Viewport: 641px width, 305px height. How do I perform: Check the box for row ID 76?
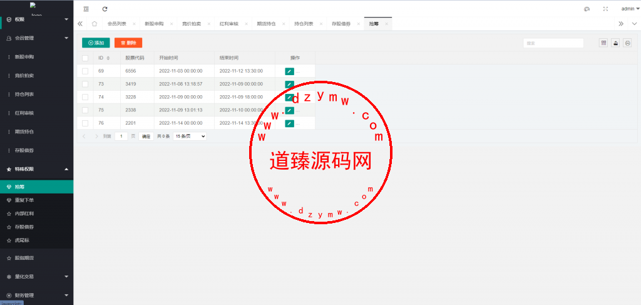tap(85, 123)
